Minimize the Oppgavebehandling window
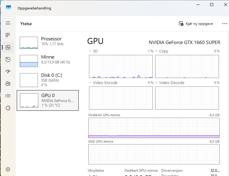229x176 pixels. pos(198,5)
